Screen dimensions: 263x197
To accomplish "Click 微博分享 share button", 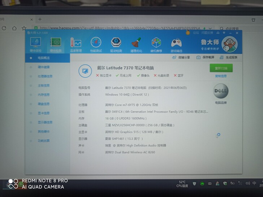I will click(x=181, y=57).
